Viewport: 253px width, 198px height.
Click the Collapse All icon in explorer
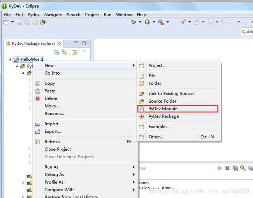[56, 53]
